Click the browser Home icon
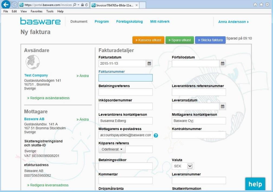 coord(255,5)
